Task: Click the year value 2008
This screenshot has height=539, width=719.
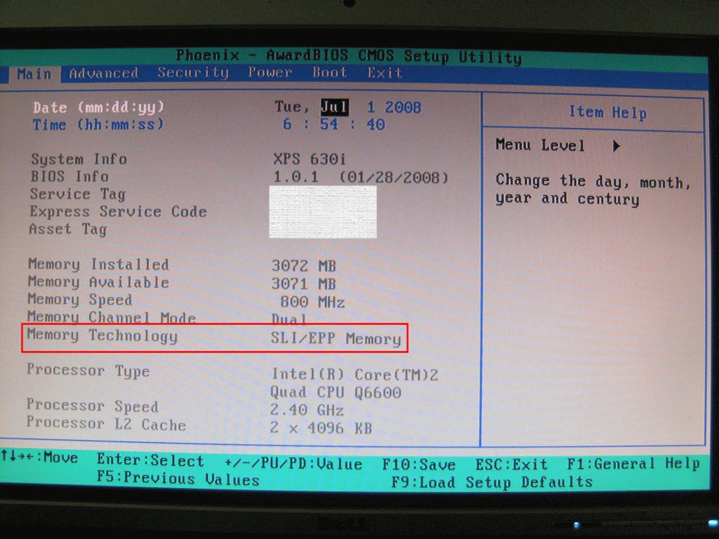Action: (x=403, y=107)
